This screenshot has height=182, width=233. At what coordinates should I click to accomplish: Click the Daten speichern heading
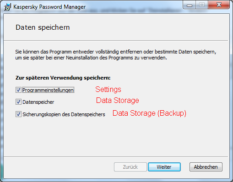43,27
